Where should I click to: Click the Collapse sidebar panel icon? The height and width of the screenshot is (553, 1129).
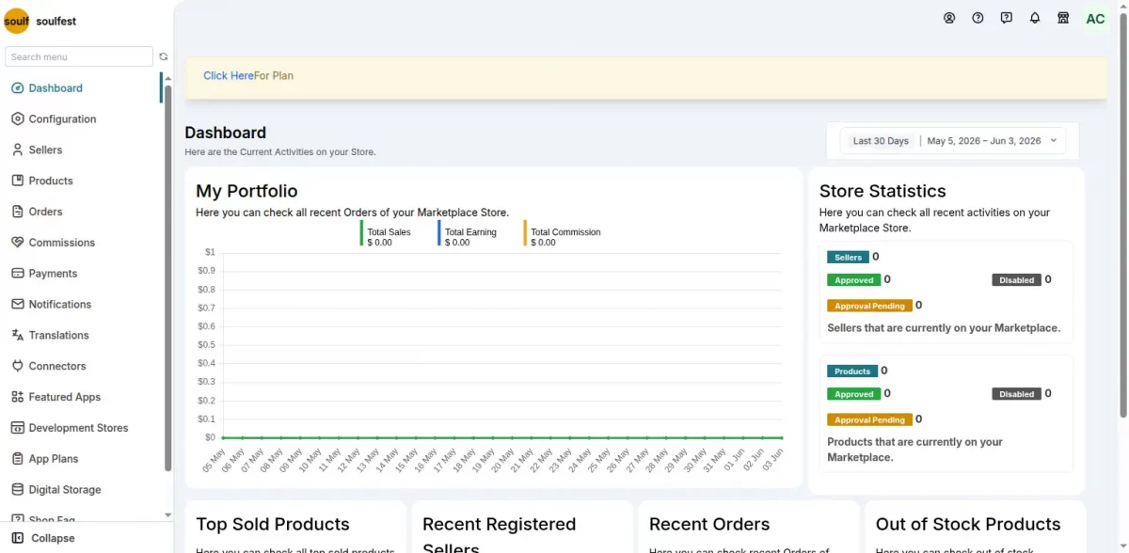[18, 538]
